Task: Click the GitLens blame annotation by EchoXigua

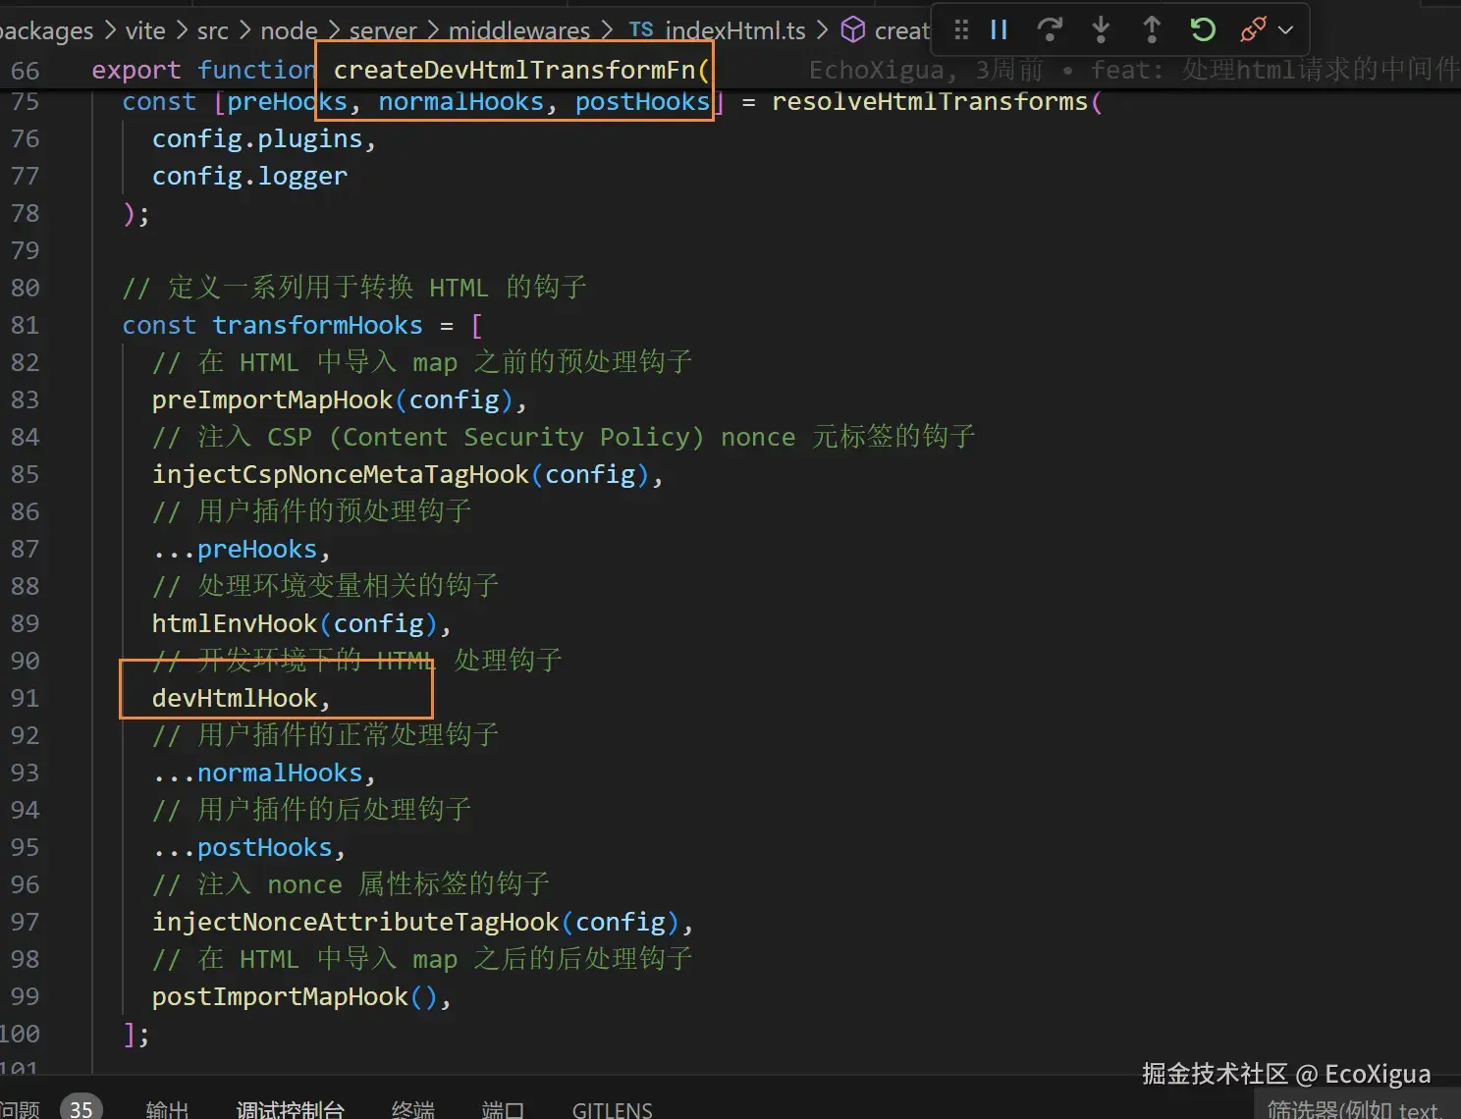Action: pos(1134,70)
